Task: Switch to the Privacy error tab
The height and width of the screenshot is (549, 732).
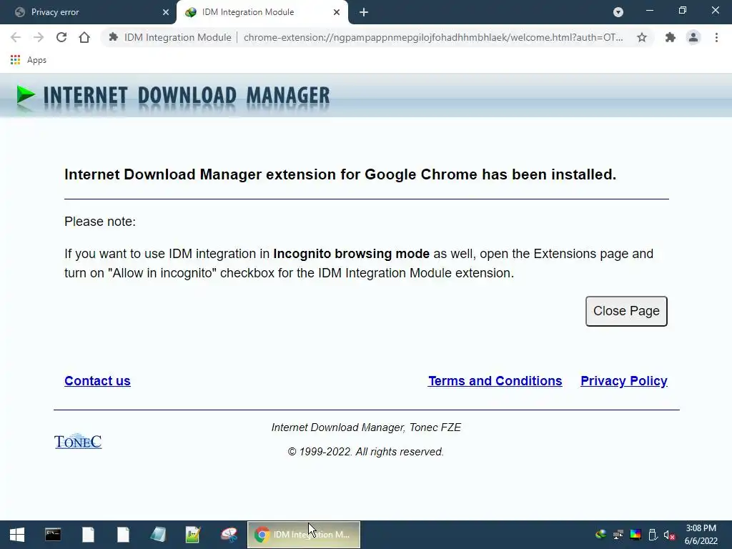Action: 88,12
